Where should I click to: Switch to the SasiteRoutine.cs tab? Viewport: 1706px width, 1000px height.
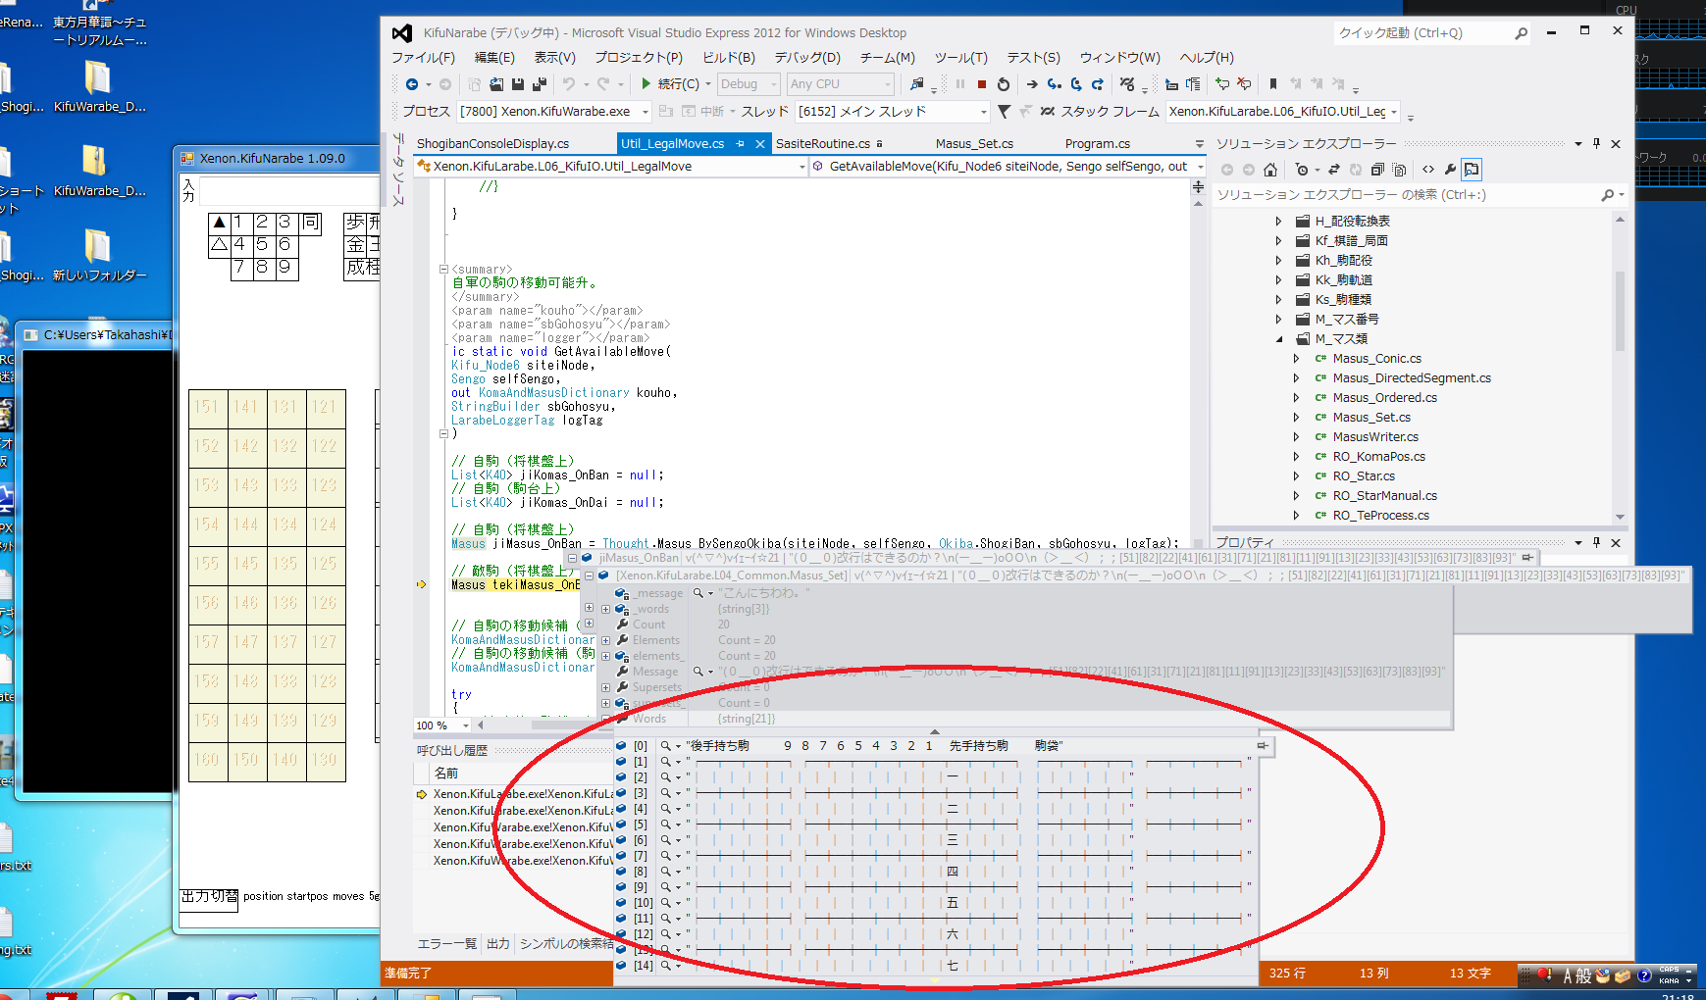822,144
